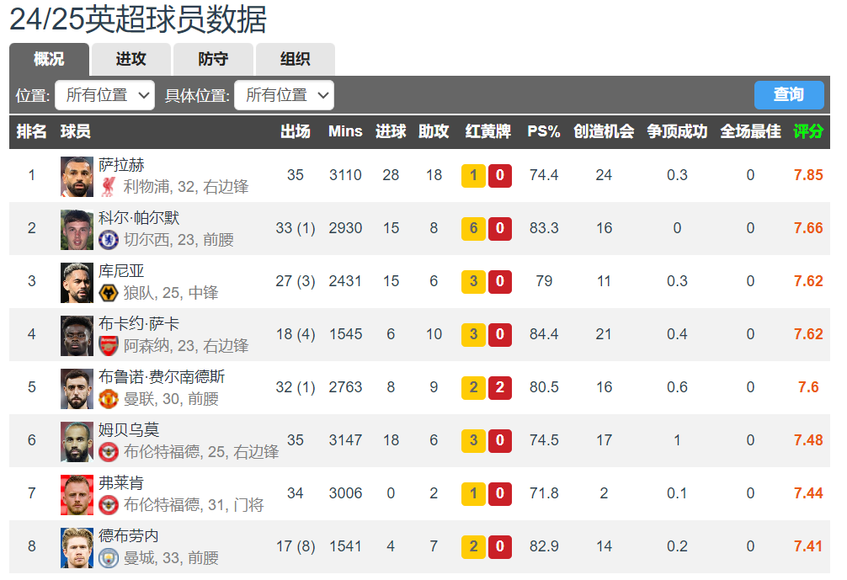Screen dimensions: 847x580
Task: Sort by 创造机会 column header
Action: pos(604,131)
